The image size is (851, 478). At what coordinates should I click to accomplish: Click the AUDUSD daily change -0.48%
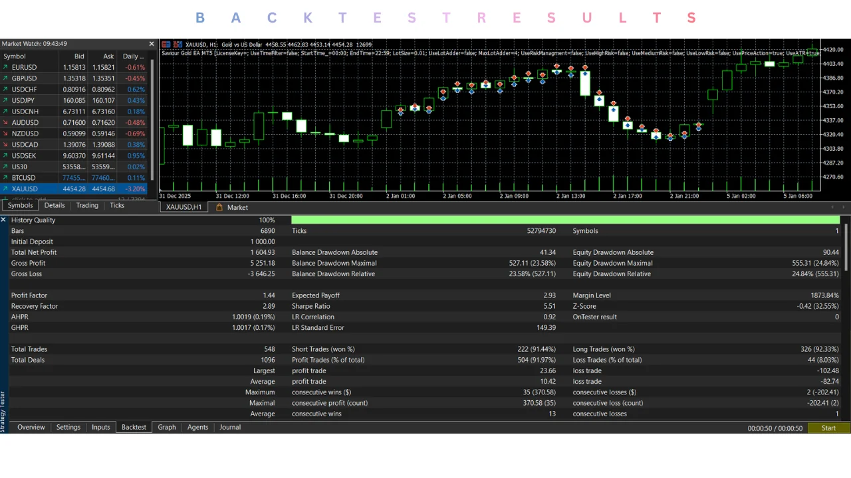(x=135, y=123)
